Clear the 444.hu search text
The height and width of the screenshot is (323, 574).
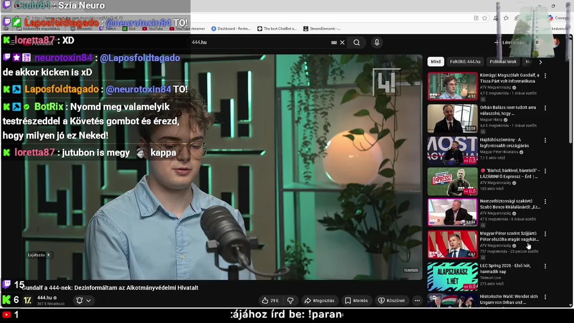coord(342,42)
